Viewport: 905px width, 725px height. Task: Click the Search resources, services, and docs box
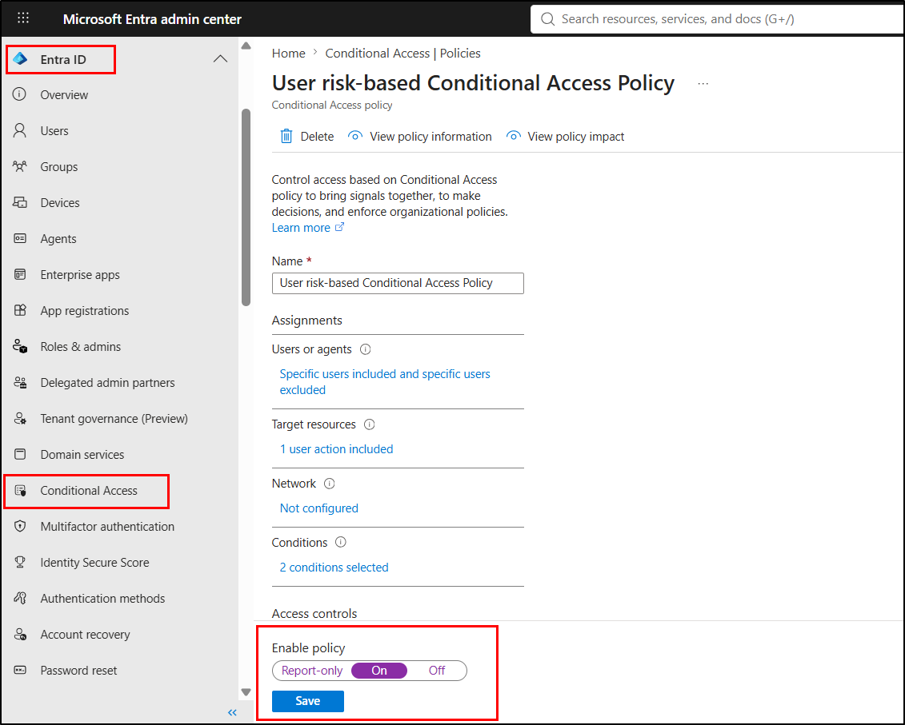[718, 19]
